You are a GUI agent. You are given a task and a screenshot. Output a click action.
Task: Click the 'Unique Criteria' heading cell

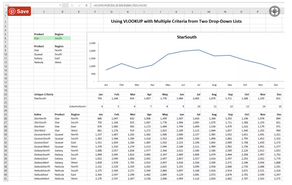(44, 94)
